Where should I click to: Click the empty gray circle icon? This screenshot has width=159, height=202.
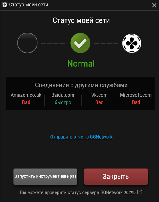click(x=27, y=43)
